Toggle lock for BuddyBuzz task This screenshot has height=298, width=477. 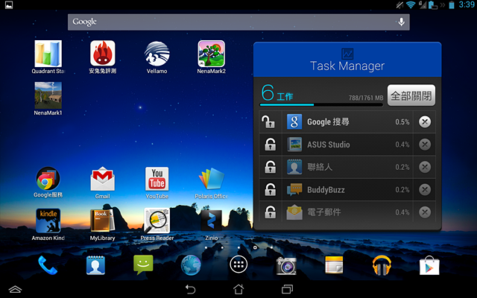coord(271,190)
